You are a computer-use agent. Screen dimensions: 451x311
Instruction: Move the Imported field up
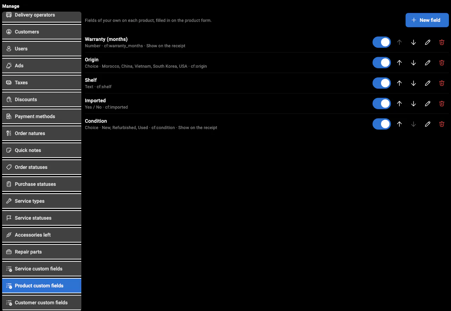pyautogui.click(x=399, y=104)
